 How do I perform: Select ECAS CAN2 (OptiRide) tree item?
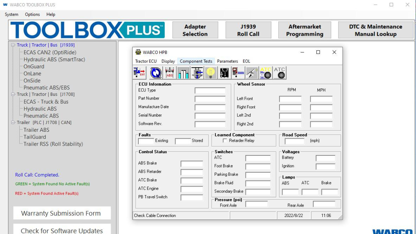point(50,52)
